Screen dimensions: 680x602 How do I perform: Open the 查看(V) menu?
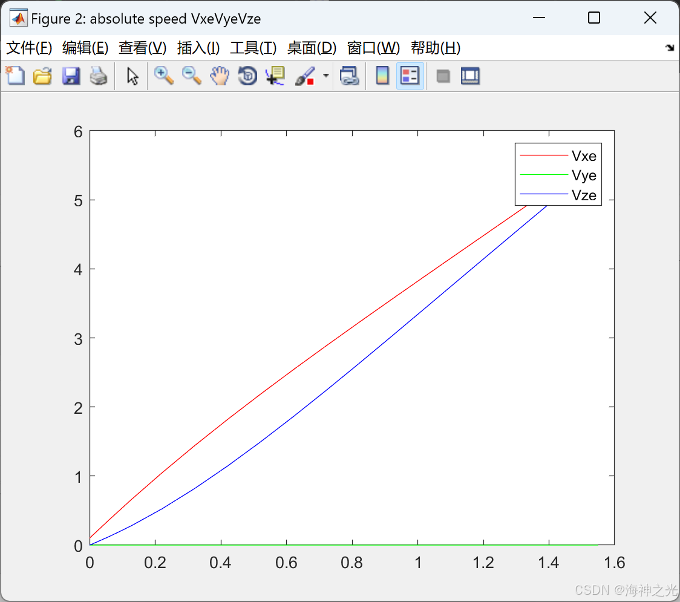pos(142,48)
